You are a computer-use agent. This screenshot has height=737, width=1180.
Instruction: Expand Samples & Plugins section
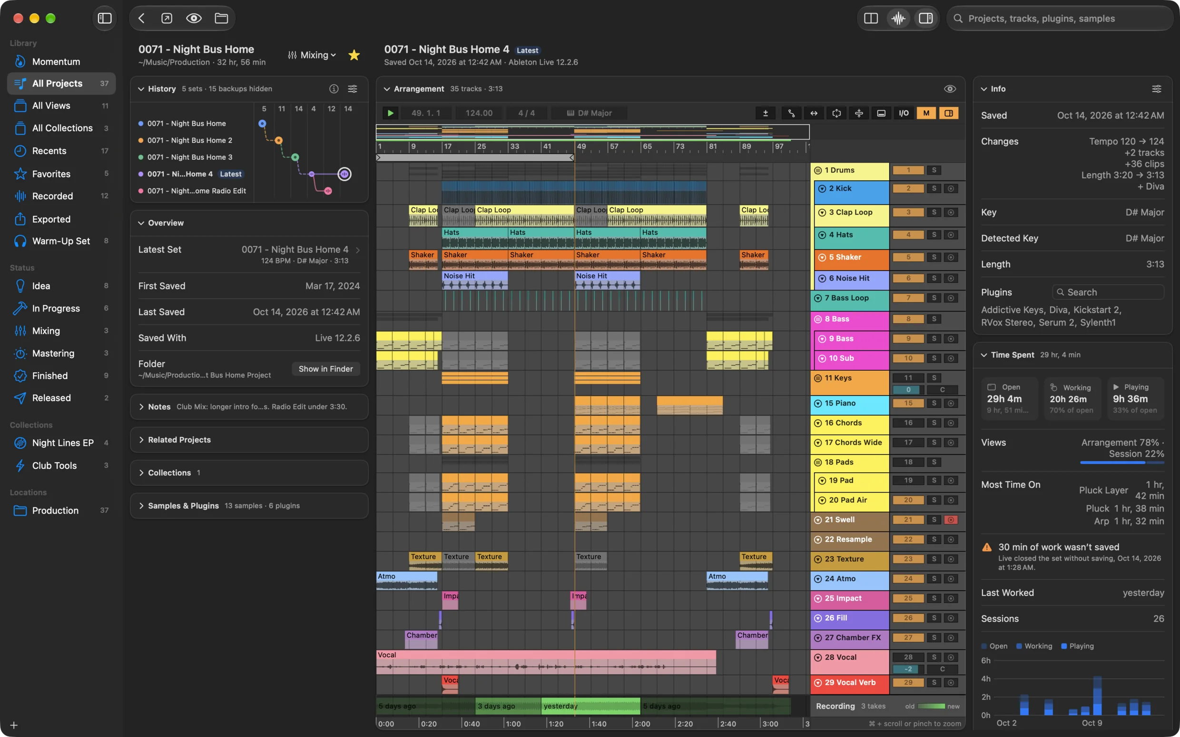click(249, 505)
